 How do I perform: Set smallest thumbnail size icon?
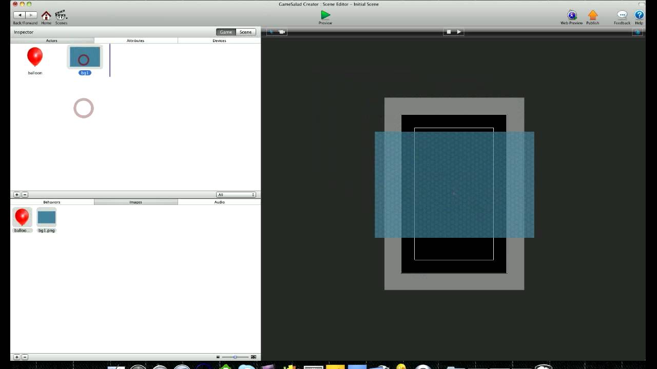[218, 357]
